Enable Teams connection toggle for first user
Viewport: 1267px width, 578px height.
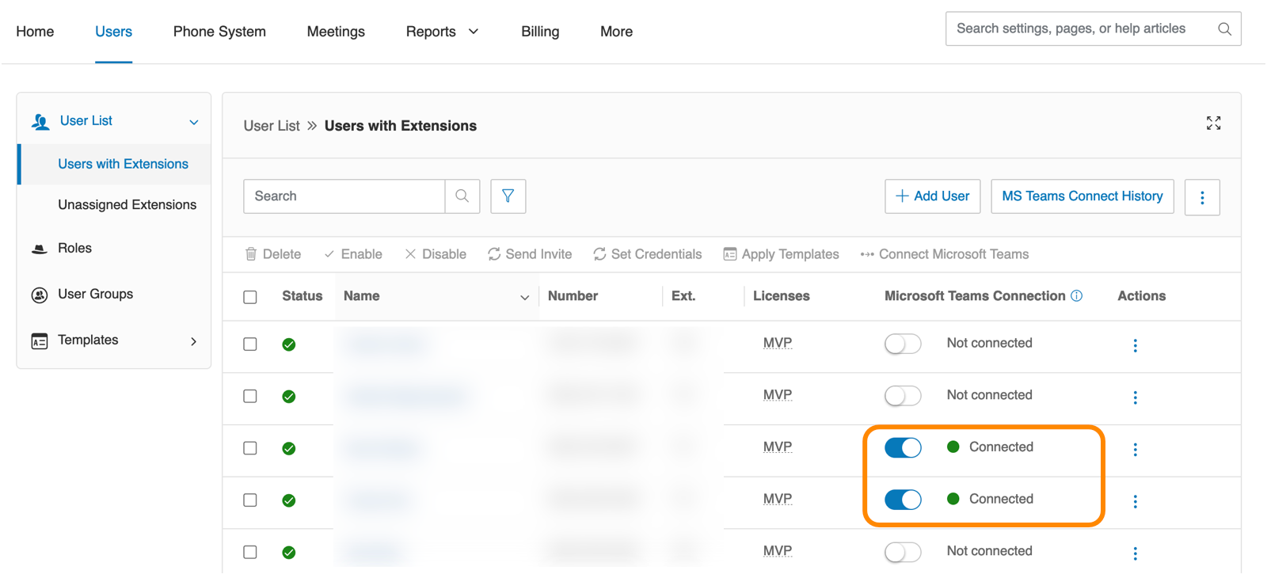click(903, 344)
